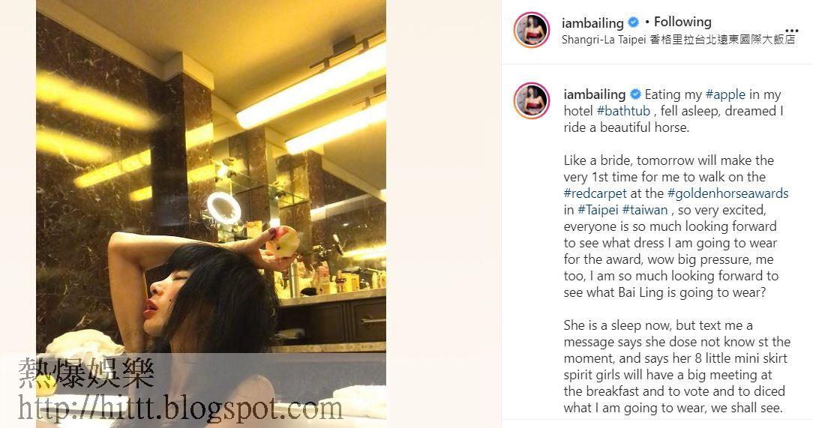
Task: Open the #Taipei hashtag
Action: coord(598,211)
